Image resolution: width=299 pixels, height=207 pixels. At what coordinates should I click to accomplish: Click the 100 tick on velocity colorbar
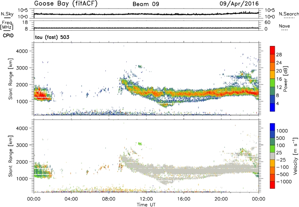coord(281,145)
